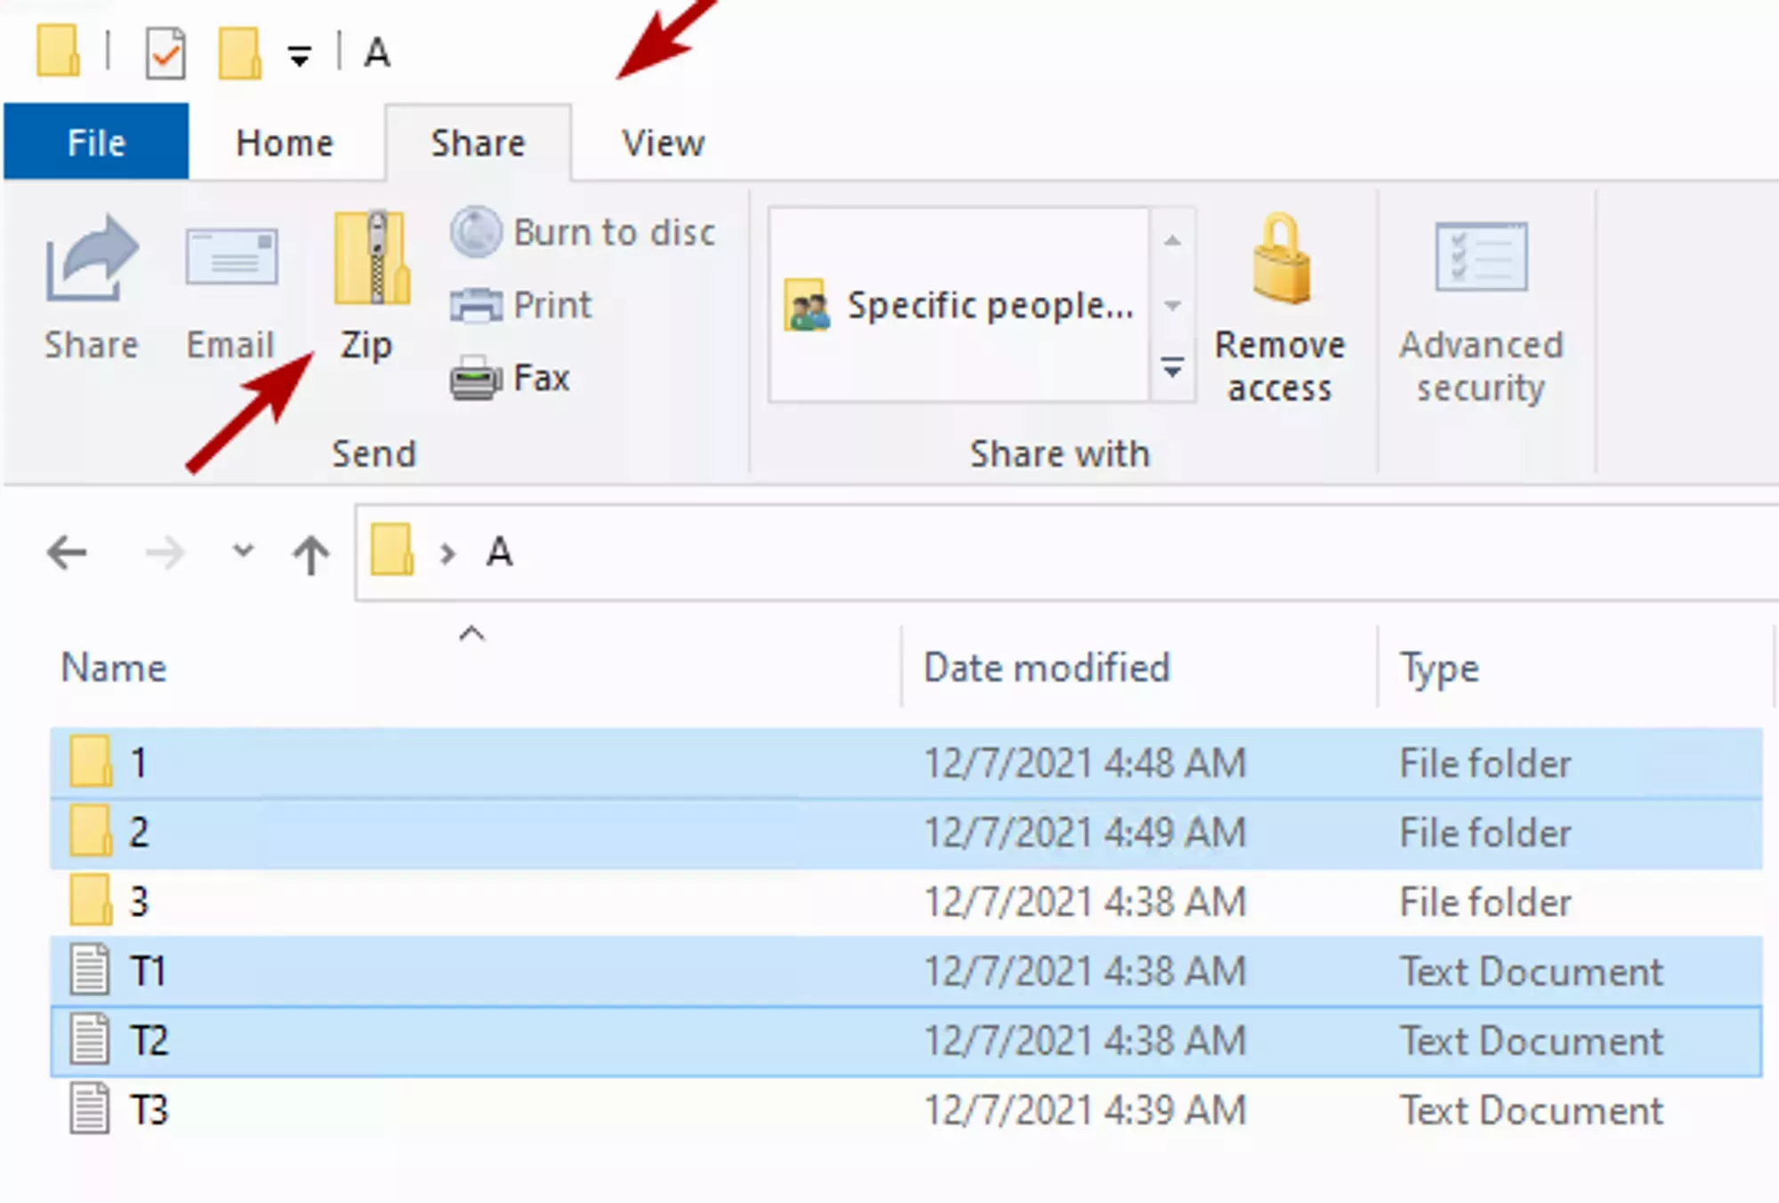Click date 12/7/2021 4:48 AM
This screenshot has height=1203, width=1779.
click(1085, 763)
